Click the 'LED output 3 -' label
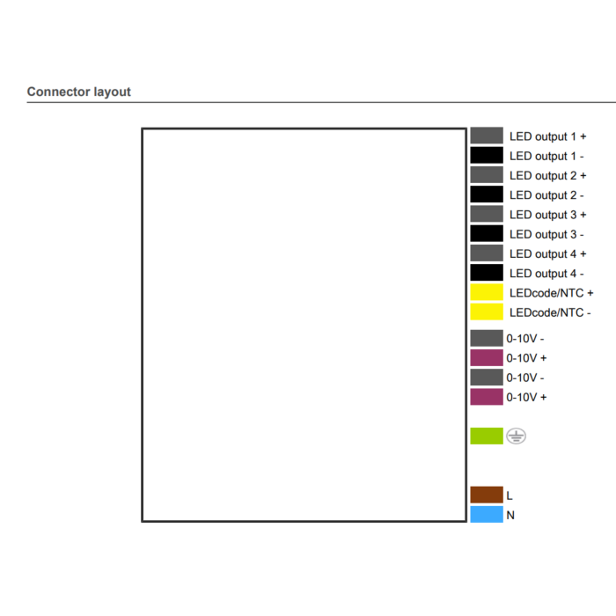This screenshot has height=616, width=616. (546, 235)
